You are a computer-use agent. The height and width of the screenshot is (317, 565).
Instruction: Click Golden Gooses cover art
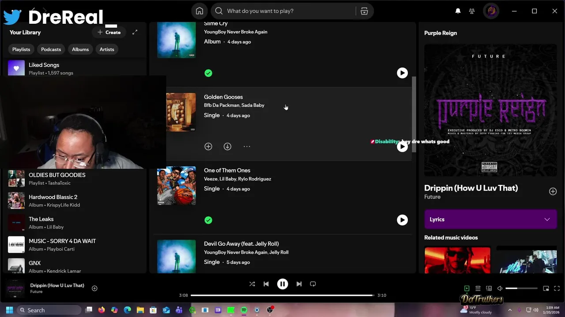(181, 112)
